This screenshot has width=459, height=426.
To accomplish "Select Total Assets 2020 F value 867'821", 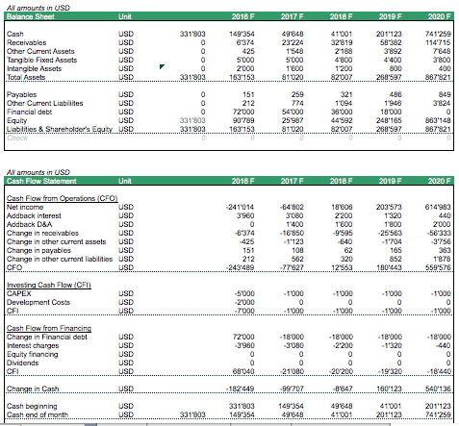I will [x=438, y=77].
